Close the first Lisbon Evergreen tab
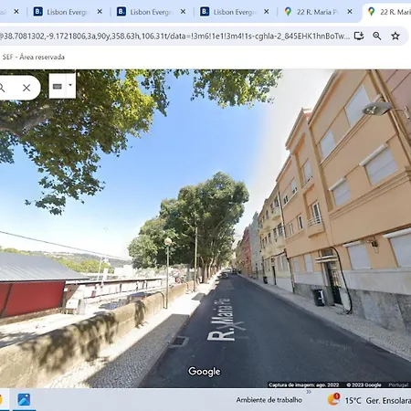411x411 pixels. tap(100, 12)
